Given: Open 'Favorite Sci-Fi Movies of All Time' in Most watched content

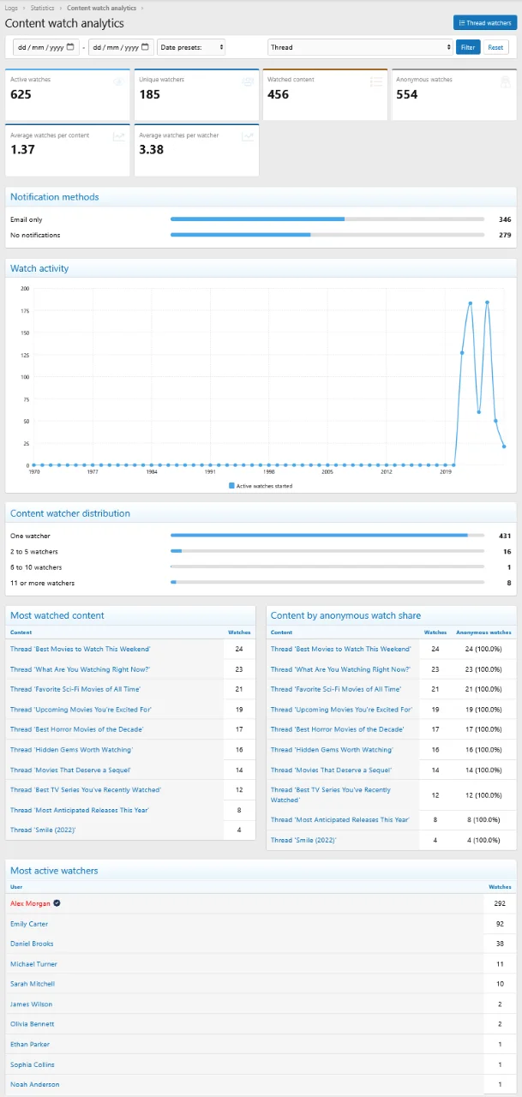Looking at the screenshot, I should click(75, 689).
